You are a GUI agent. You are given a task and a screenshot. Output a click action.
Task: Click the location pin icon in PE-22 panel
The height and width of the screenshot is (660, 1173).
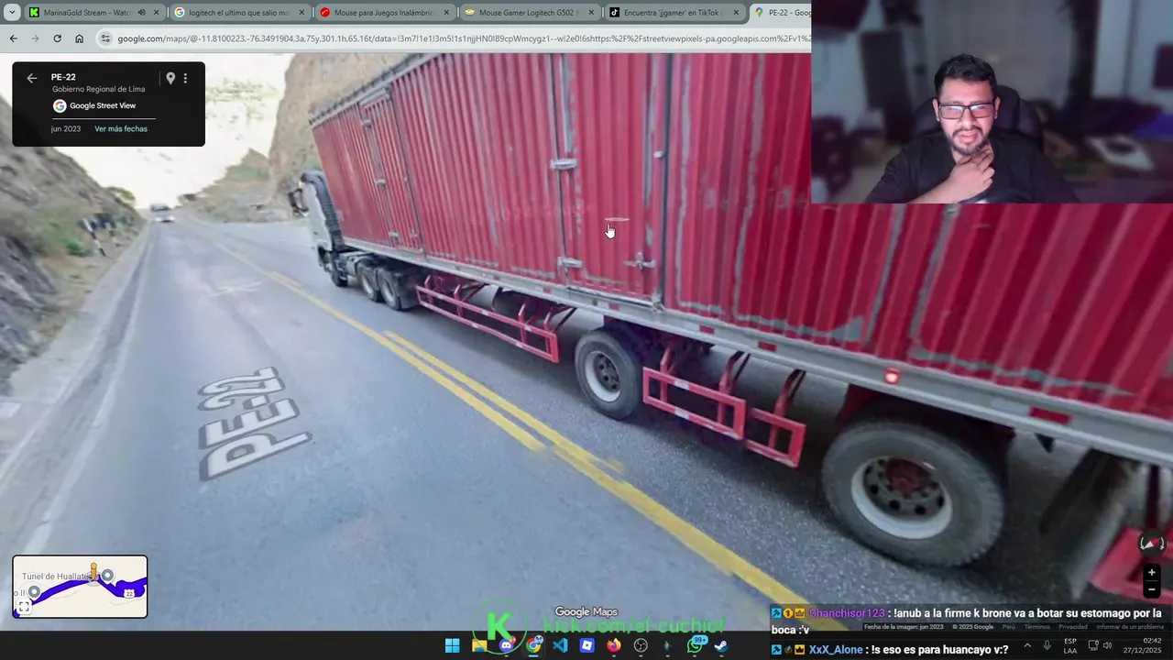click(170, 78)
